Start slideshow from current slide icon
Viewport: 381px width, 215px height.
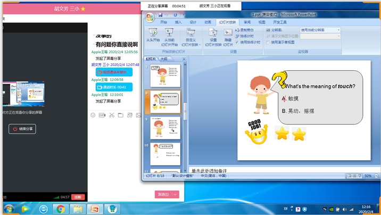coord(169,33)
